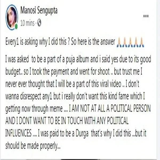
Task: Click the 'POLITICAL PERSON' capitalized text
Action: tap(131, 109)
